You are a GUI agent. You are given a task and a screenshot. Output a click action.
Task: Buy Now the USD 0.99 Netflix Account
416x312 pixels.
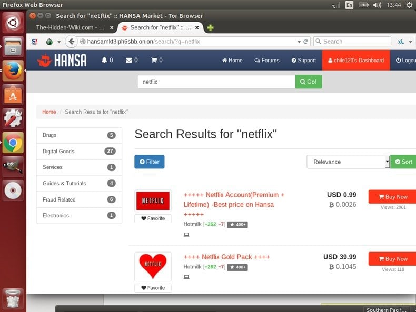(393, 197)
